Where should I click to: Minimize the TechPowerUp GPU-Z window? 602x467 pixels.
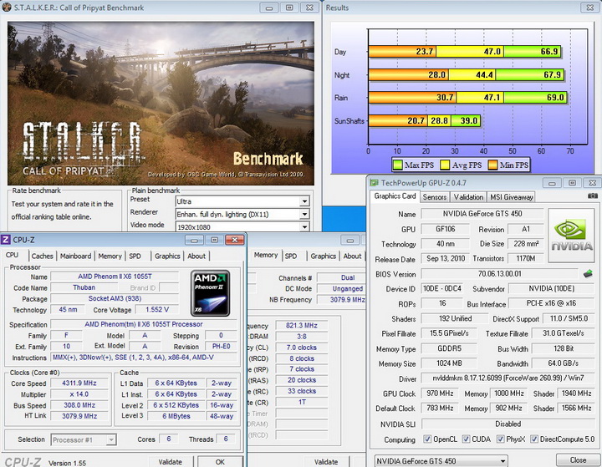[552, 183]
